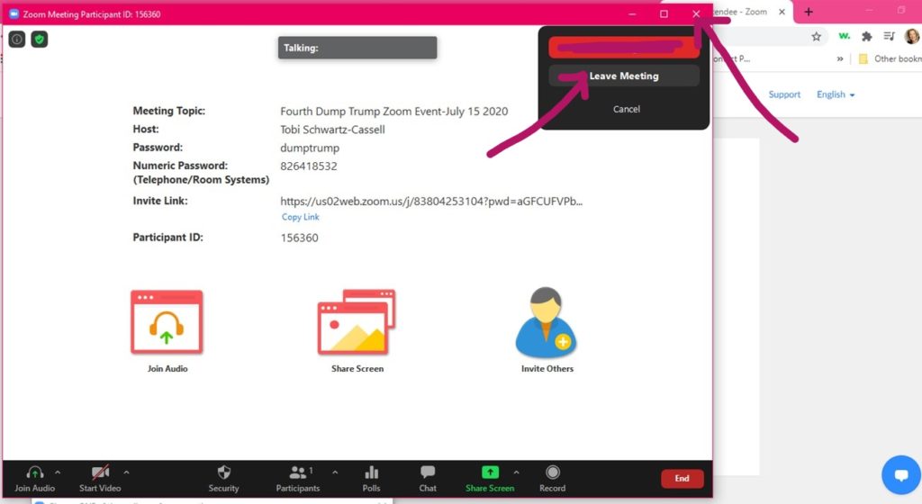The image size is (922, 504).
Task: Expand video options arrow beside Start Video
Action: pos(126,472)
